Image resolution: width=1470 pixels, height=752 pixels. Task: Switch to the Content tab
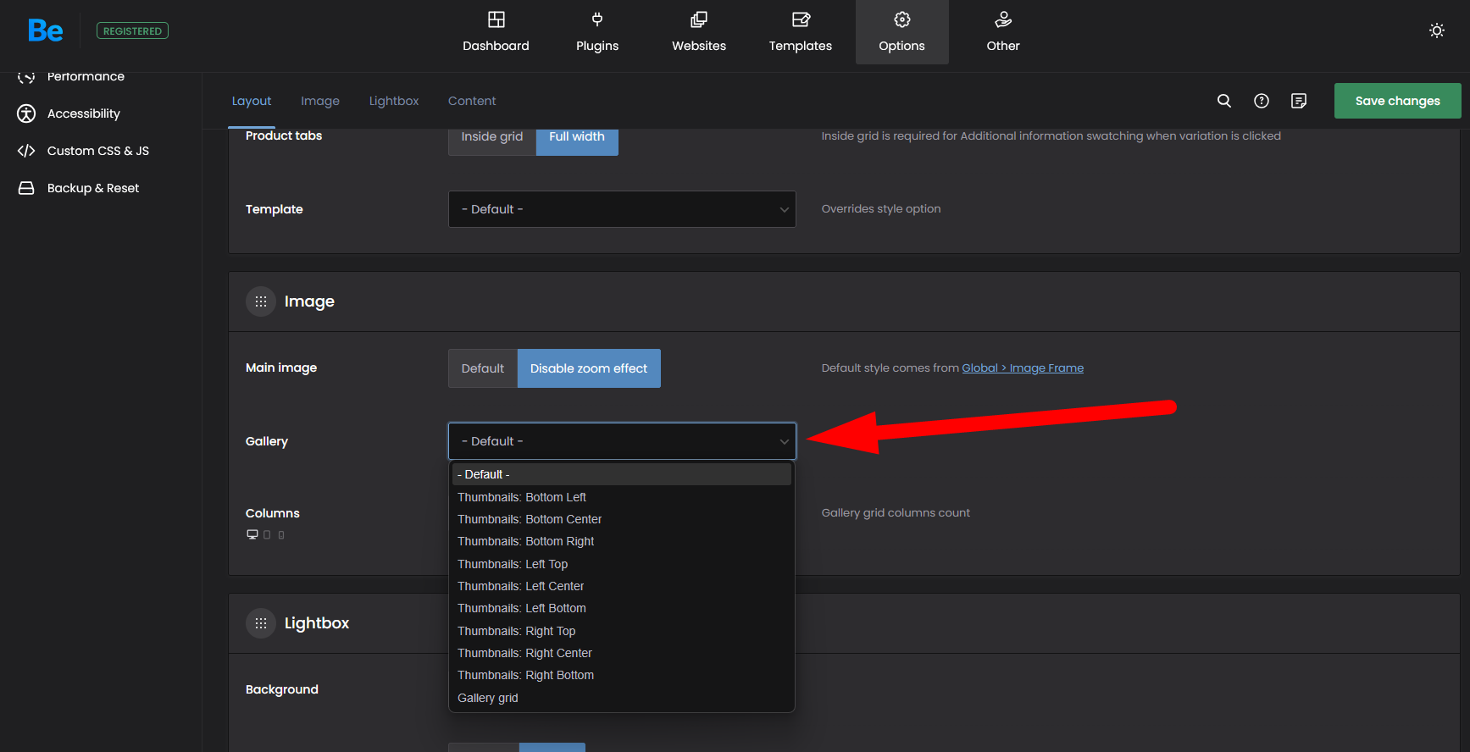click(472, 101)
